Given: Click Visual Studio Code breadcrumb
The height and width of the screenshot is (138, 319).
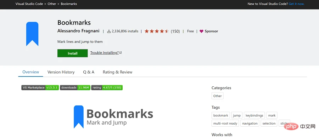Looking at the screenshot, I should 29,4.
